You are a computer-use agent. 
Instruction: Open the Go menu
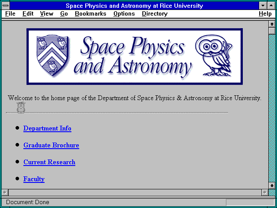point(64,14)
